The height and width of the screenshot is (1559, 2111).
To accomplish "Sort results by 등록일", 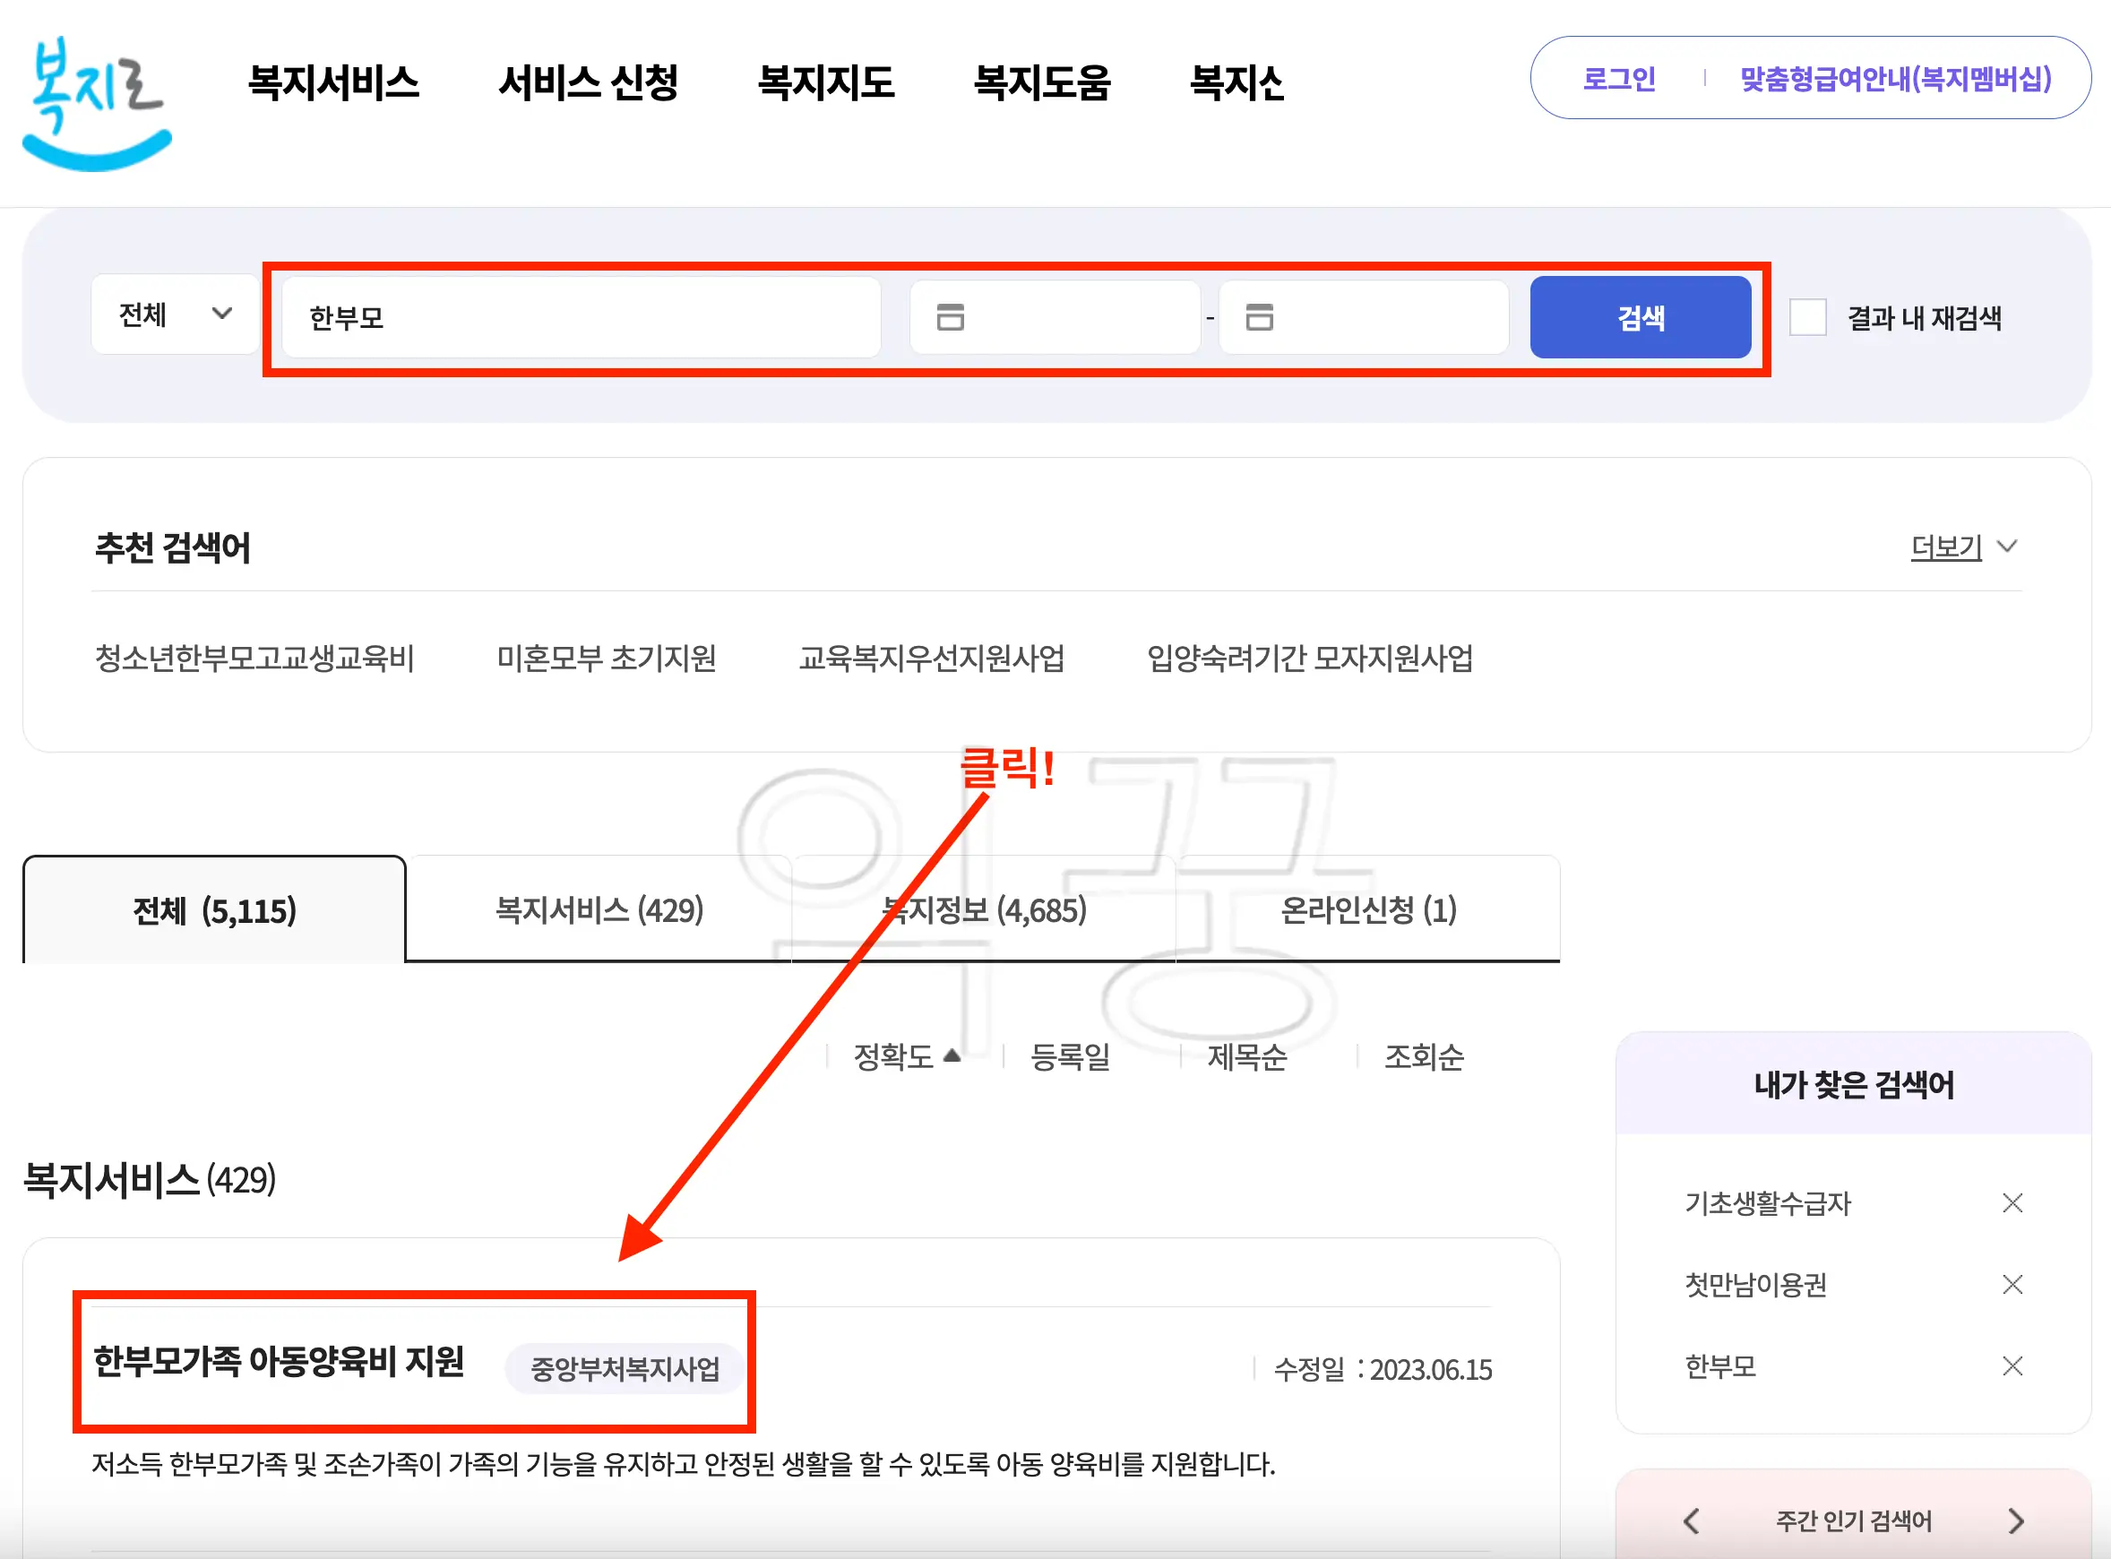I will pyautogui.click(x=1071, y=1055).
